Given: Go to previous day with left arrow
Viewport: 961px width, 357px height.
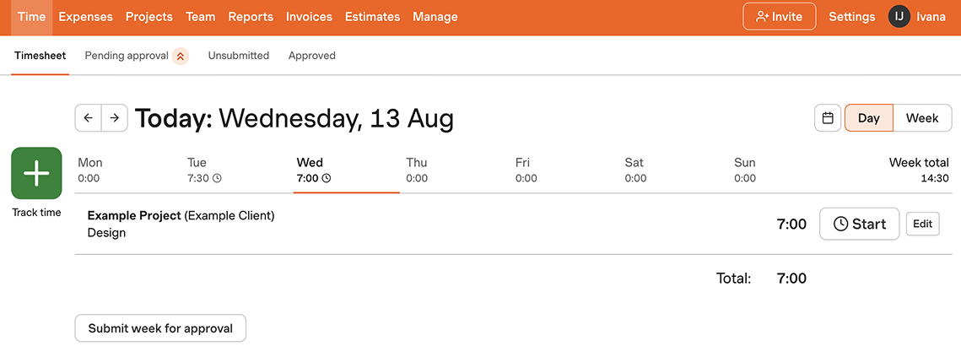Looking at the screenshot, I should click(88, 118).
